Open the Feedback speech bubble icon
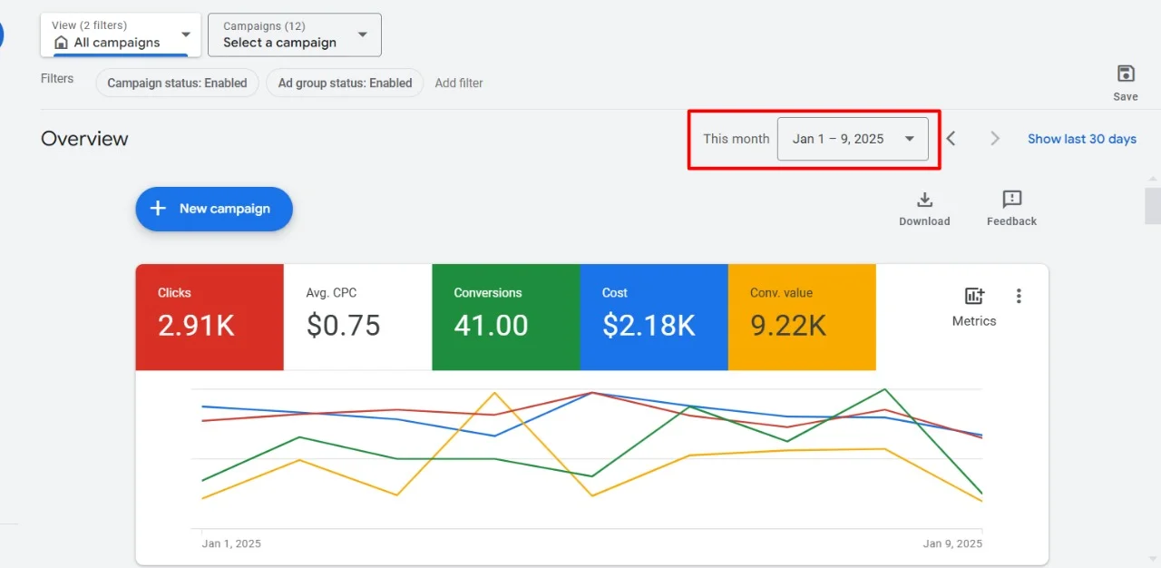The width and height of the screenshot is (1161, 568). (x=1011, y=200)
